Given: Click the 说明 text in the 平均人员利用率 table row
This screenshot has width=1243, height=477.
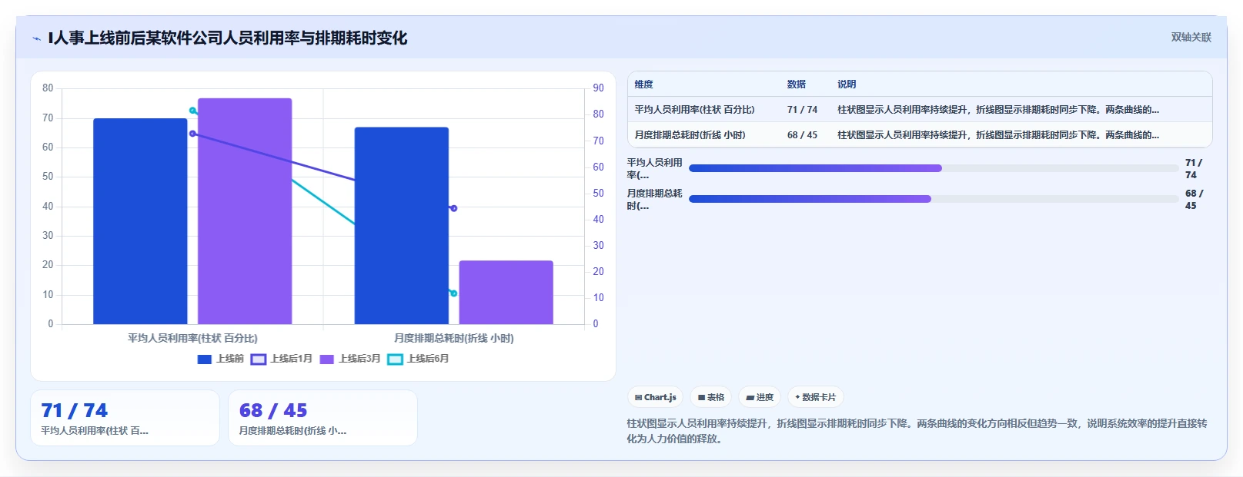Looking at the screenshot, I should (x=998, y=110).
